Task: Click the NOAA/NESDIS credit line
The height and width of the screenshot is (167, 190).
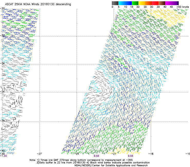Action: (111, 165)
